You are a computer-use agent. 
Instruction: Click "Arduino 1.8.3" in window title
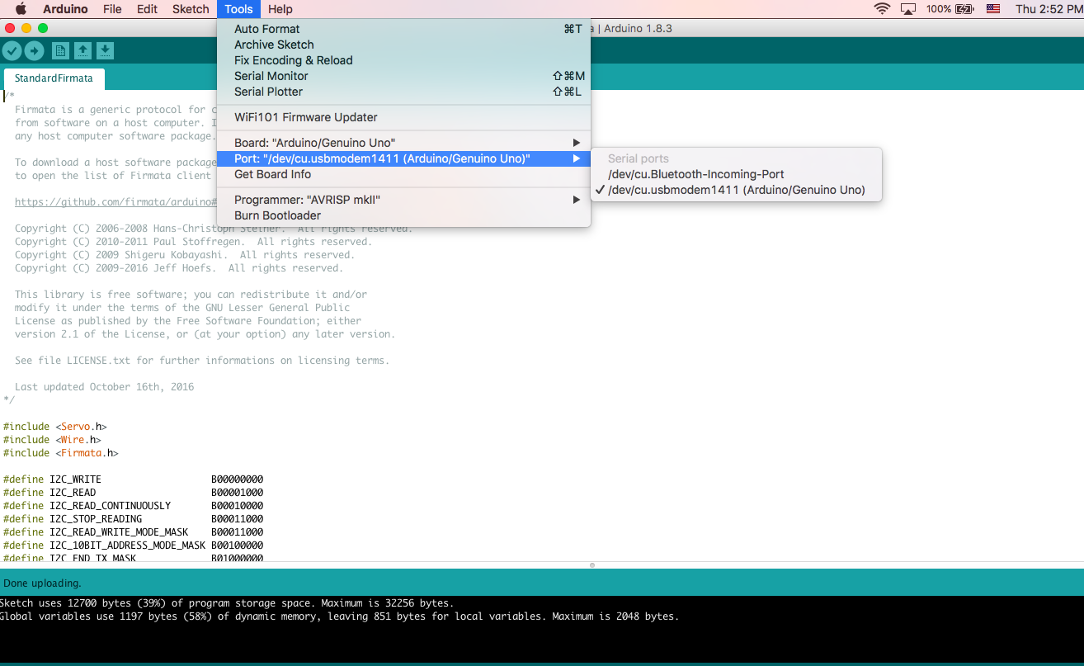pyautogui.click(x=638, y=28)
